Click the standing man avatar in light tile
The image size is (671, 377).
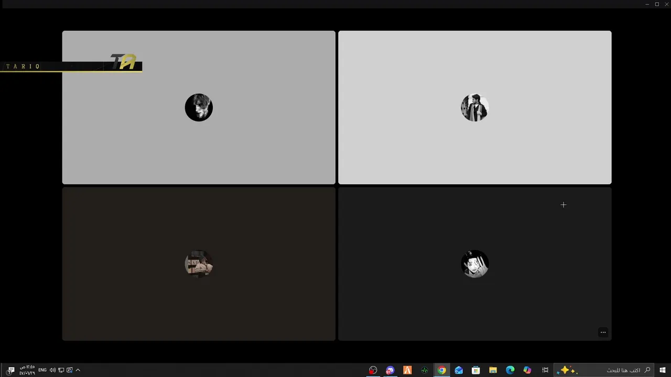(474, 107)
